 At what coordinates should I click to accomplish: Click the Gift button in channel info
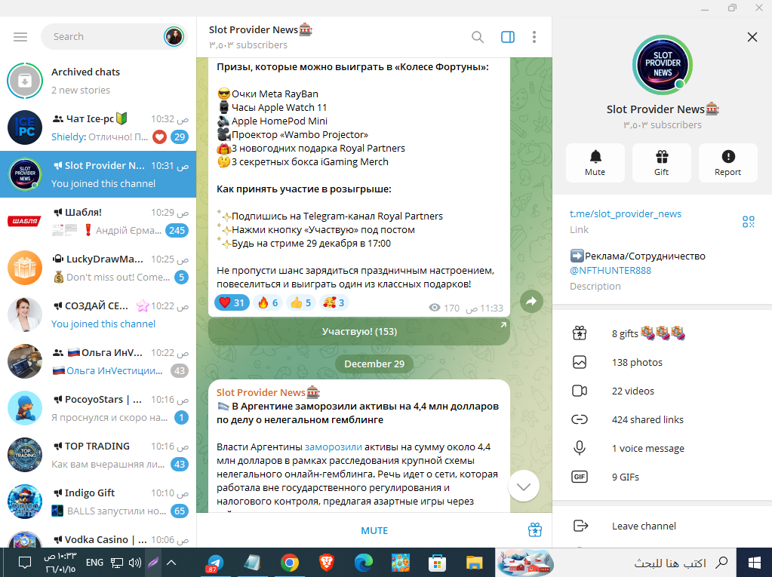coord(662,163)
